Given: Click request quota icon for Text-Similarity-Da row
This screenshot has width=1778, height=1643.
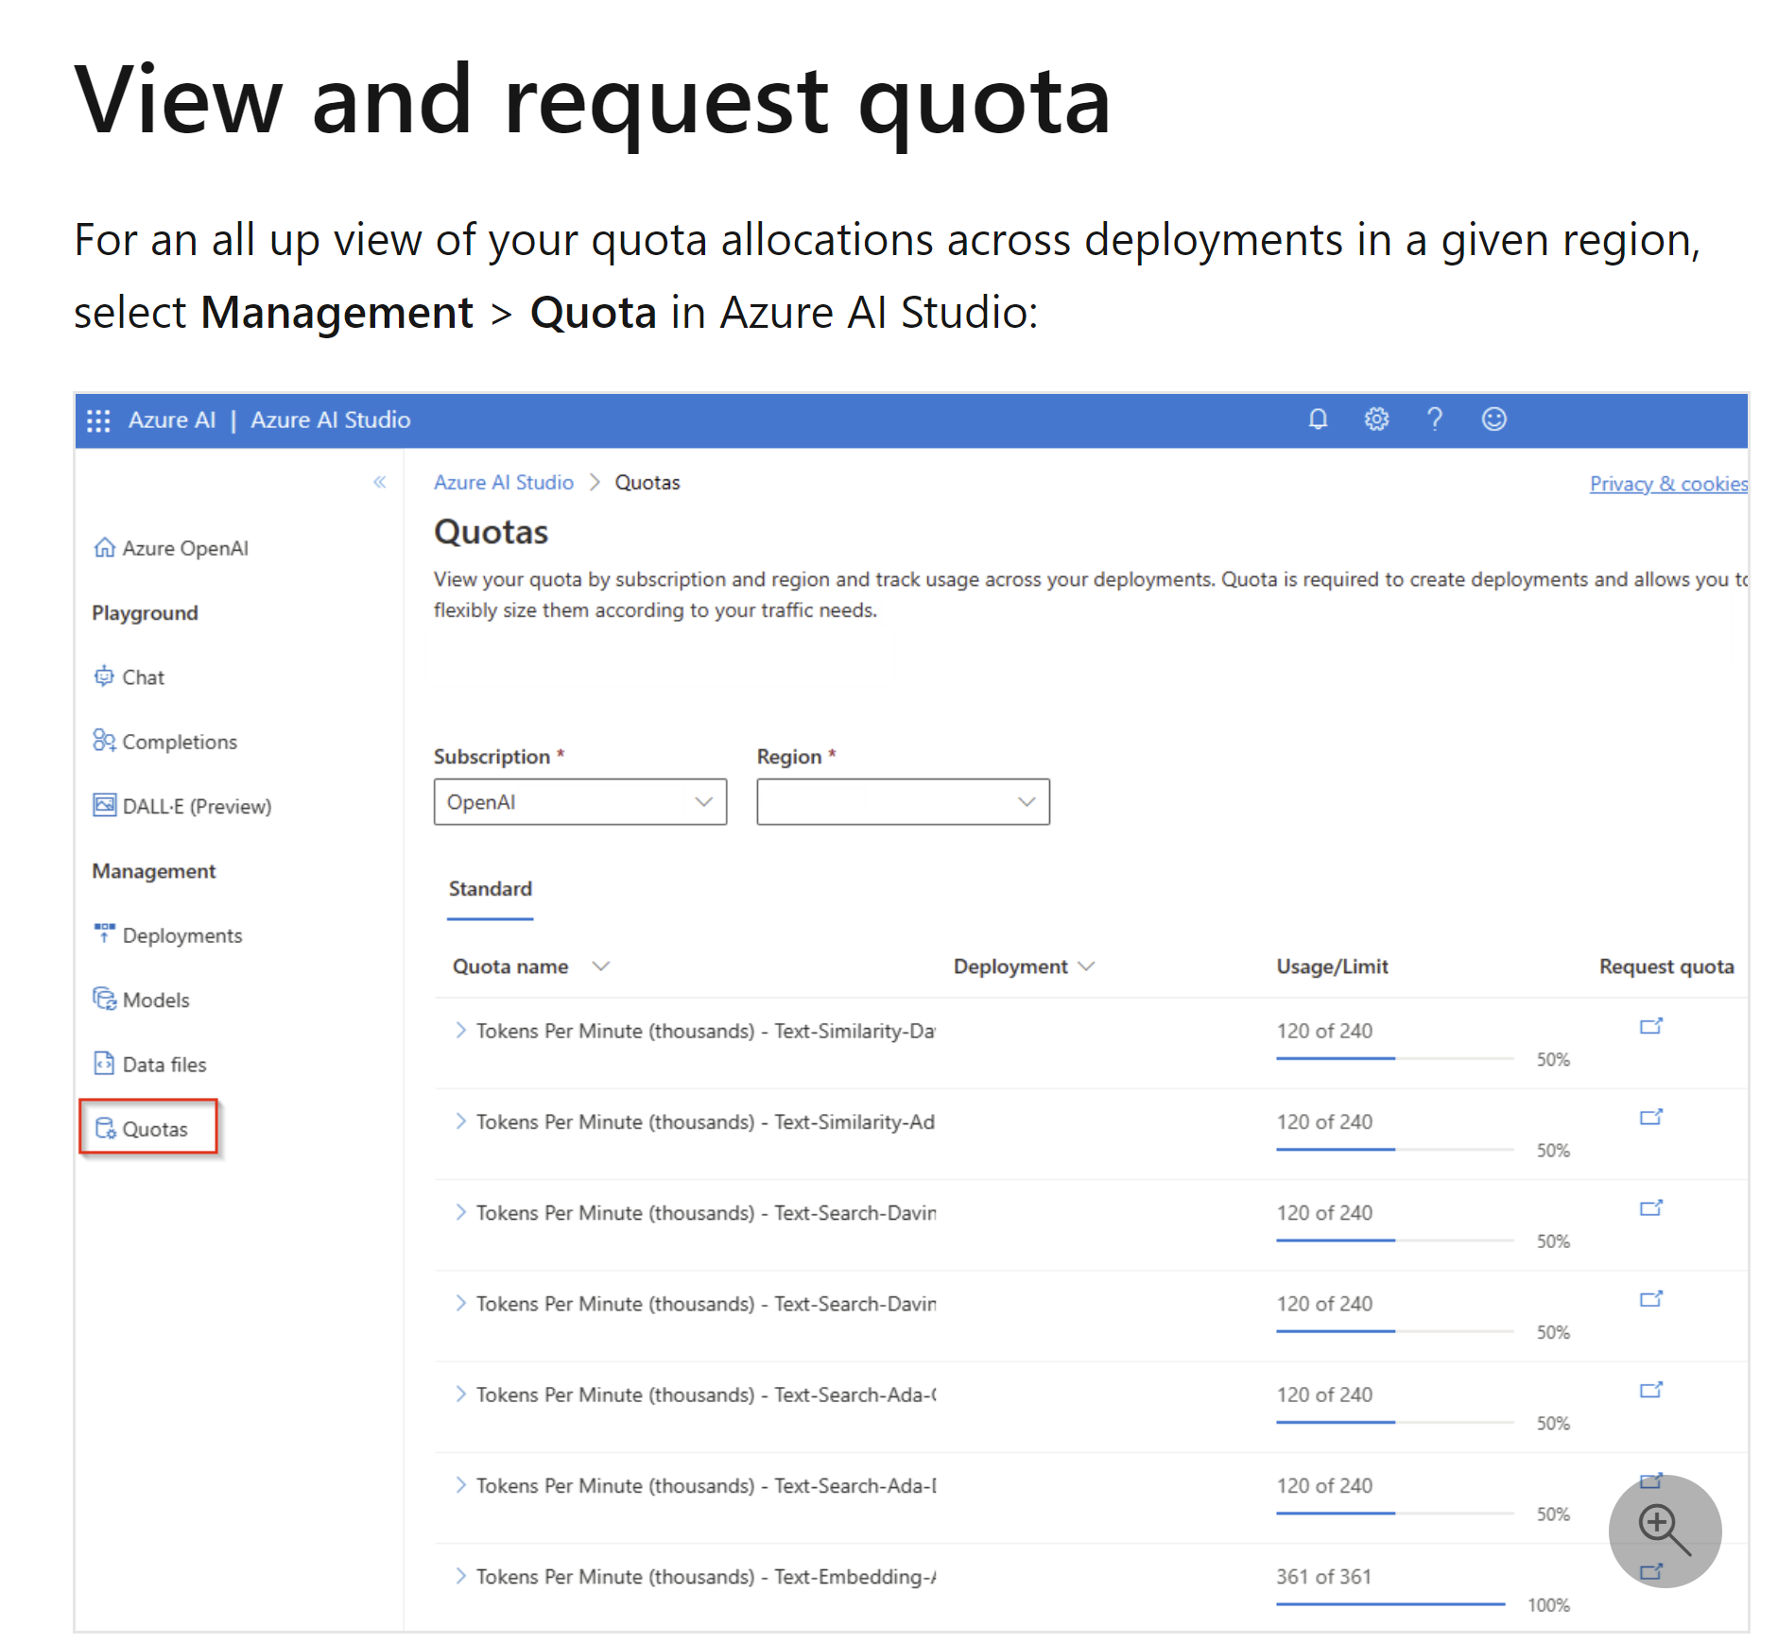Looking at the screenshot, I should tap(1650, 1026).
